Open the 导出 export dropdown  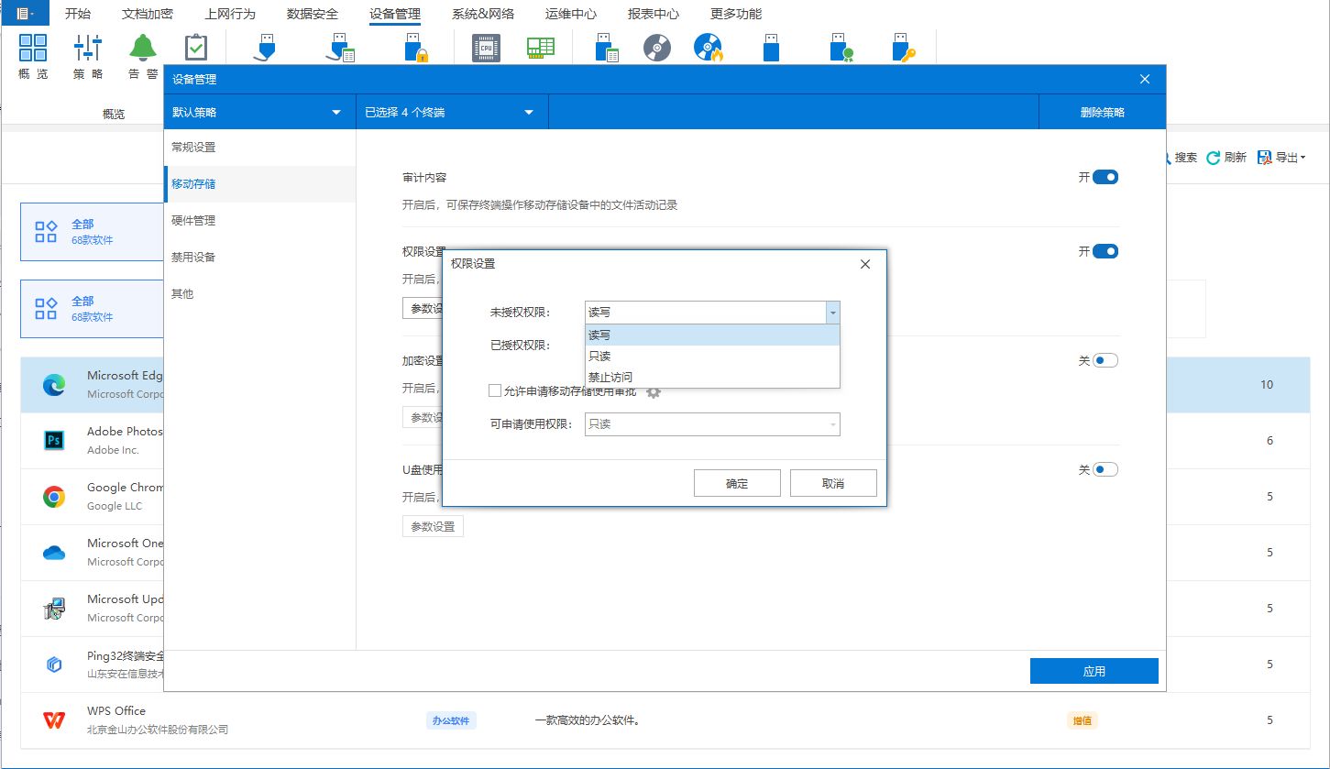click(x=1281, y=158)
